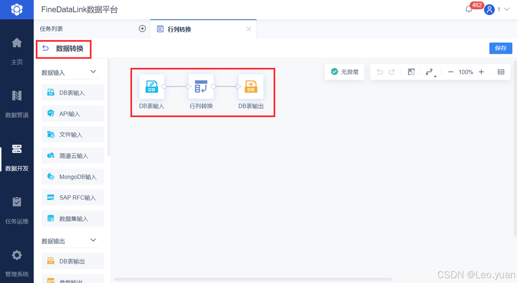Click the FineDataLink logo icon
517x283 pixels.
pyautogui.click(x=17, y=9)
